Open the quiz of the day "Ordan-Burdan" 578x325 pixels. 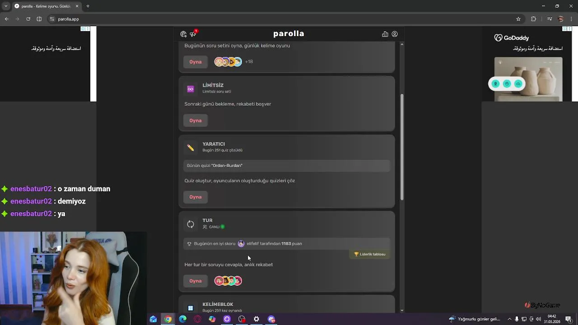pyautogui.click(x=287, y=166)
